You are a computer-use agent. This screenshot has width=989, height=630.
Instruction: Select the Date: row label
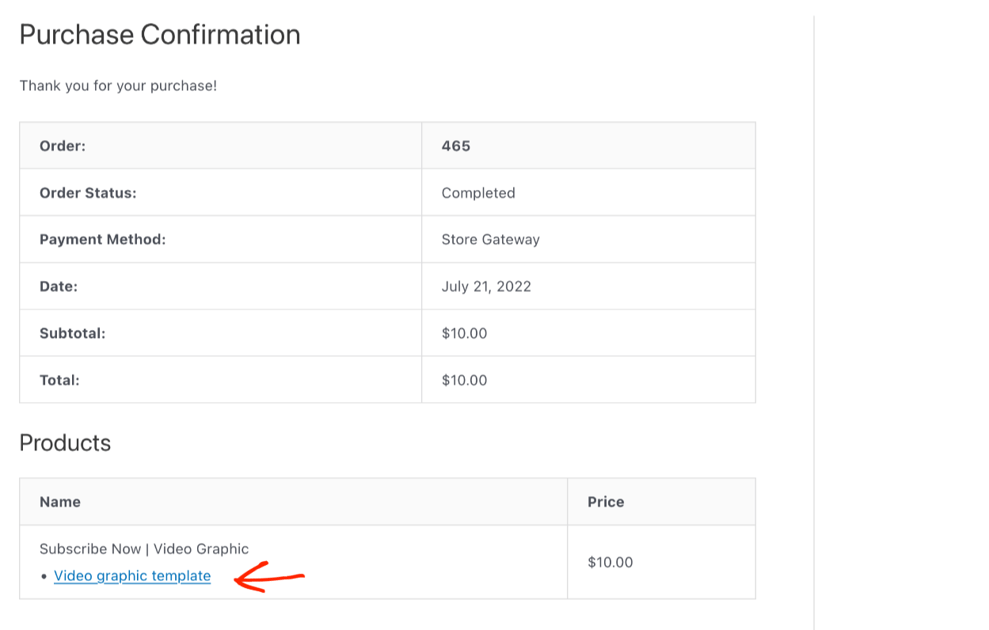[56, 286]
